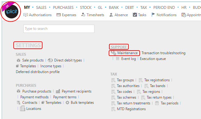Open the Execution queue link
The width and height of the screenshot is (201, 119).
pos(153,59)
